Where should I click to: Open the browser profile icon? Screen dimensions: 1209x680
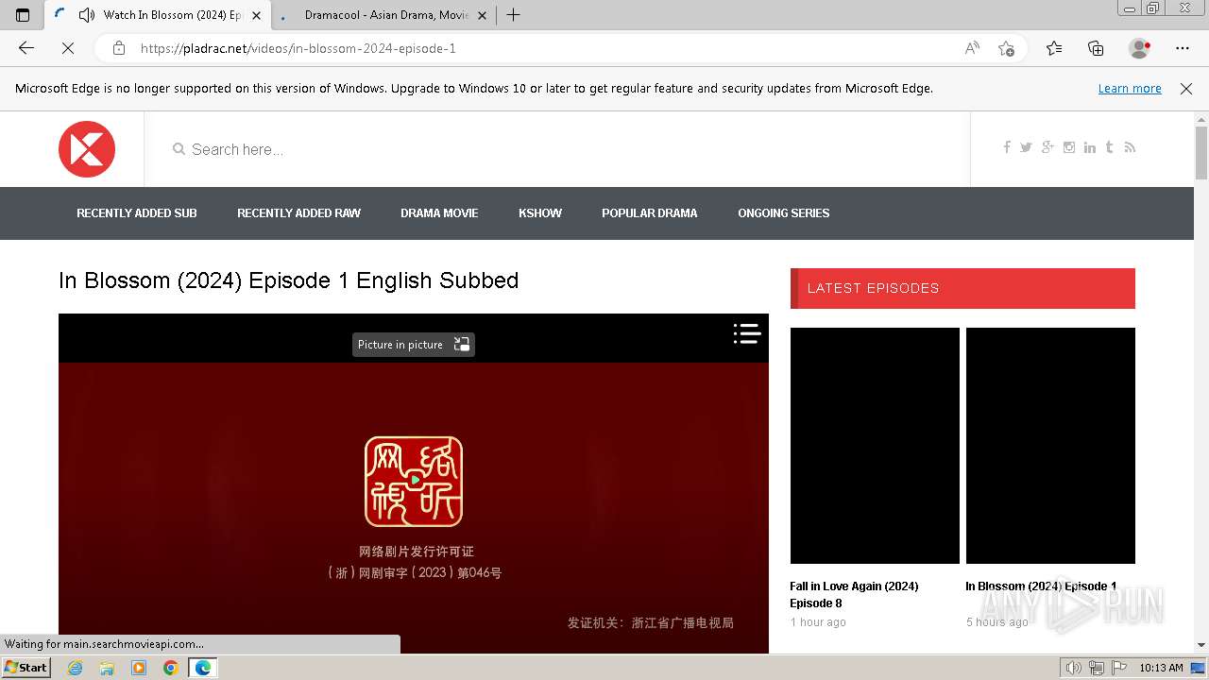click(1140, 48)
